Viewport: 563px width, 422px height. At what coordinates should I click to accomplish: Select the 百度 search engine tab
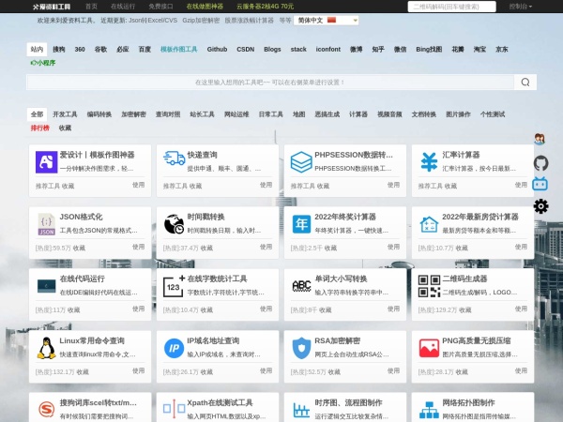coord(145,48)
